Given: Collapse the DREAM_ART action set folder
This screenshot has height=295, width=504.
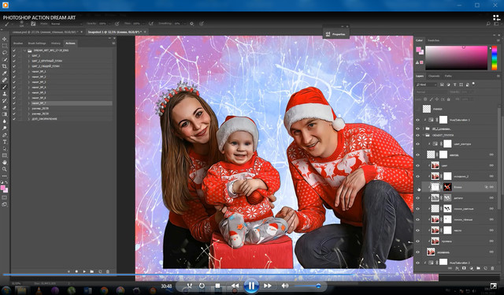Looking at the screenshot, I should pyautogui.click(x=24, y=50).
